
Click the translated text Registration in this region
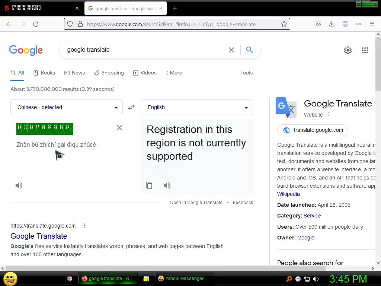pos(196,143)
